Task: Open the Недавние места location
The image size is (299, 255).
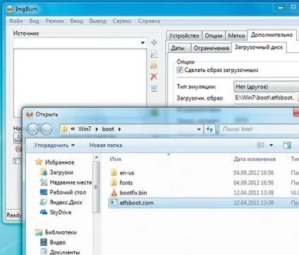Action: (x=66, y=182)
